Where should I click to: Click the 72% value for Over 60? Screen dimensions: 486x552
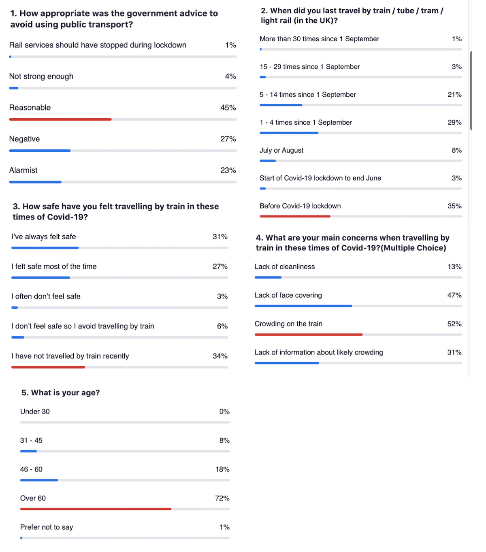click(222, 499)
